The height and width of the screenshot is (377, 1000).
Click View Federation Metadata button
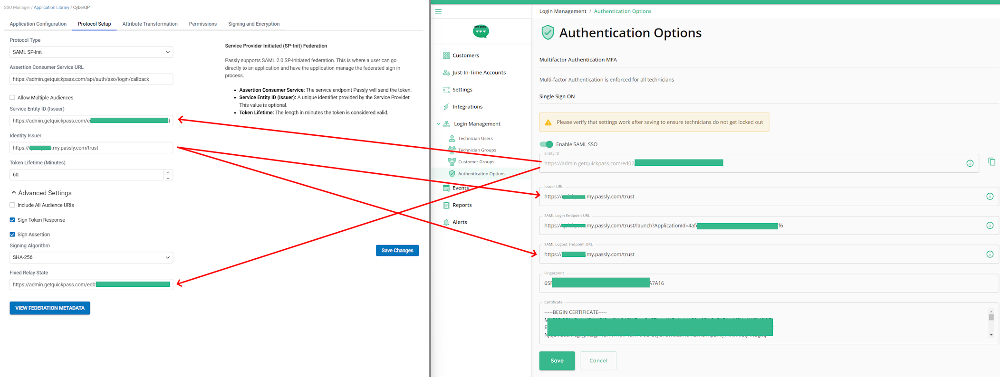click(50, 308)
